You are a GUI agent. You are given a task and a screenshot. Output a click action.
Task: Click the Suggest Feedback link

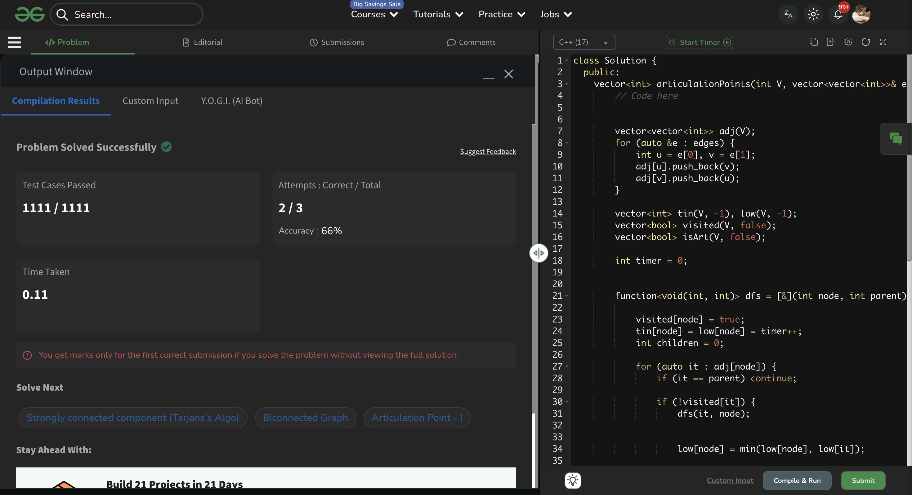click(488, 152)
